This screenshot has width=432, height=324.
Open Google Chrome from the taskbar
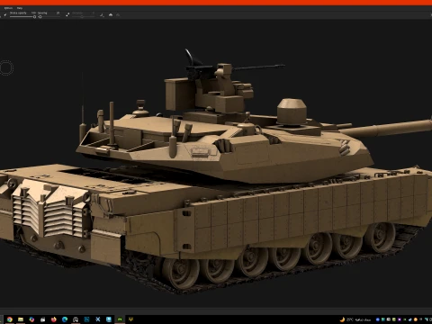click(10, 319)
